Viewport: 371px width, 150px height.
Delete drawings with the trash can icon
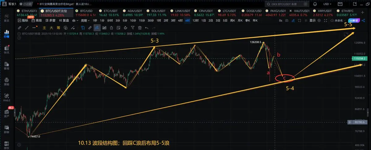(x=139, y=28)
